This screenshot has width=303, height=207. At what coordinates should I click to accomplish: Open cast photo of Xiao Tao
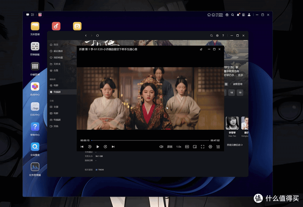pyautogui.click(x=232, y=123)
